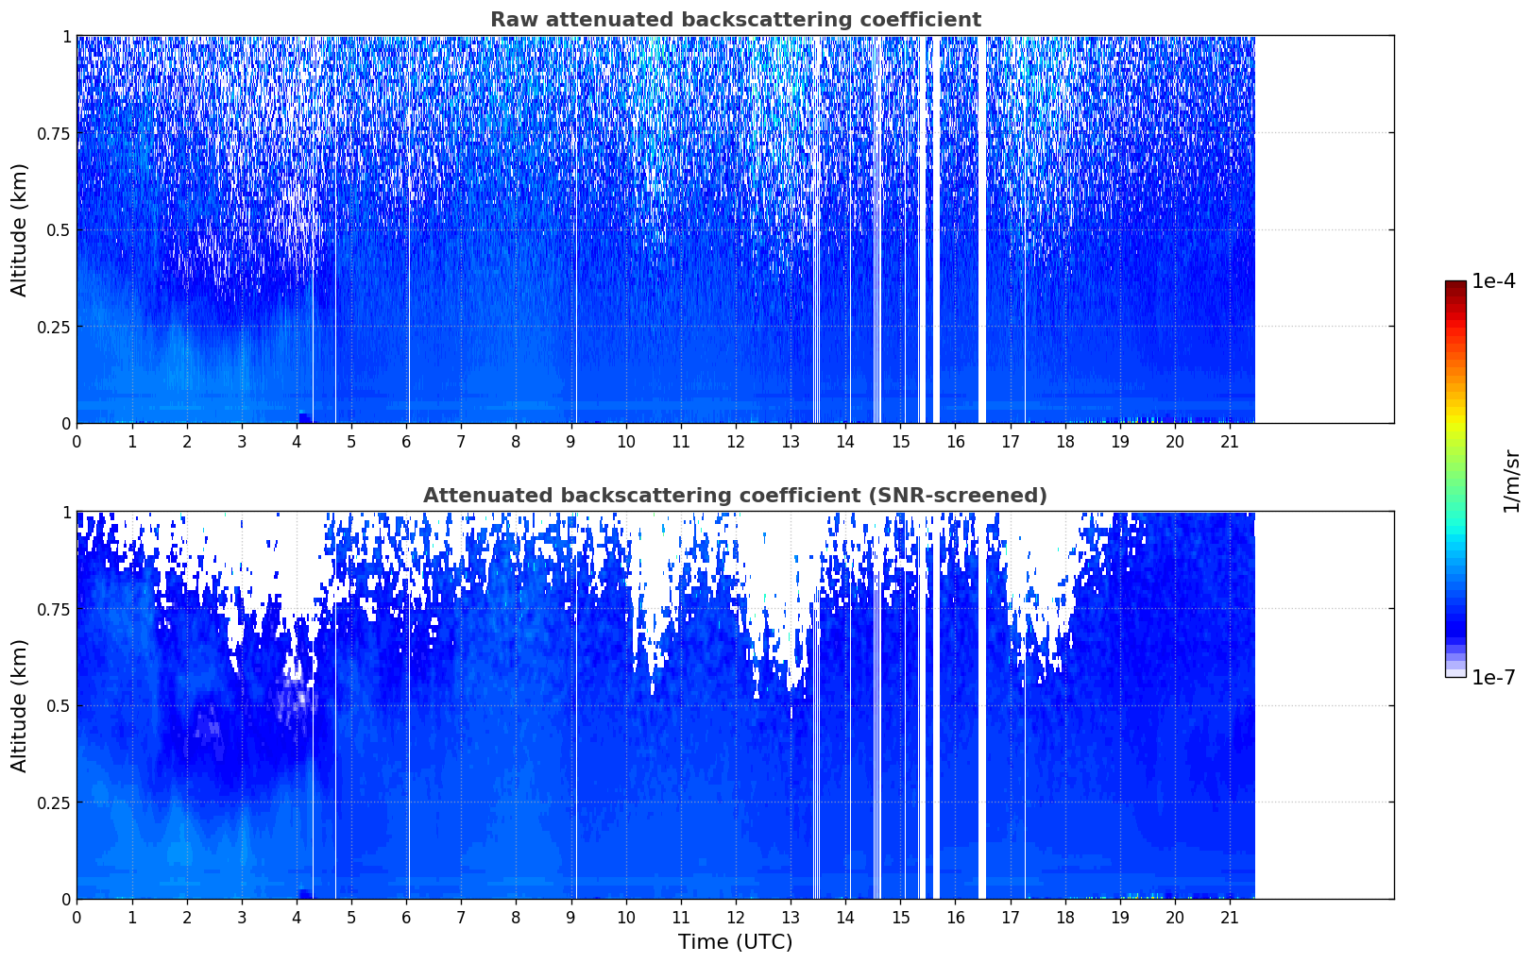Click the 'Attenuated backscattering coefficient (SNR-screened)' title

pyautogui.click(x=735, y=496)
